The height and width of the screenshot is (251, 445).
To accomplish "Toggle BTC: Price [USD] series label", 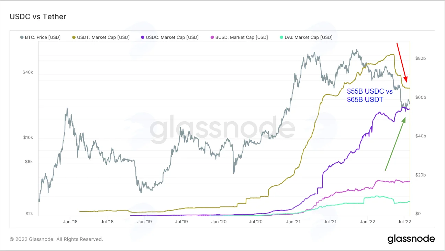I will 43,37.
